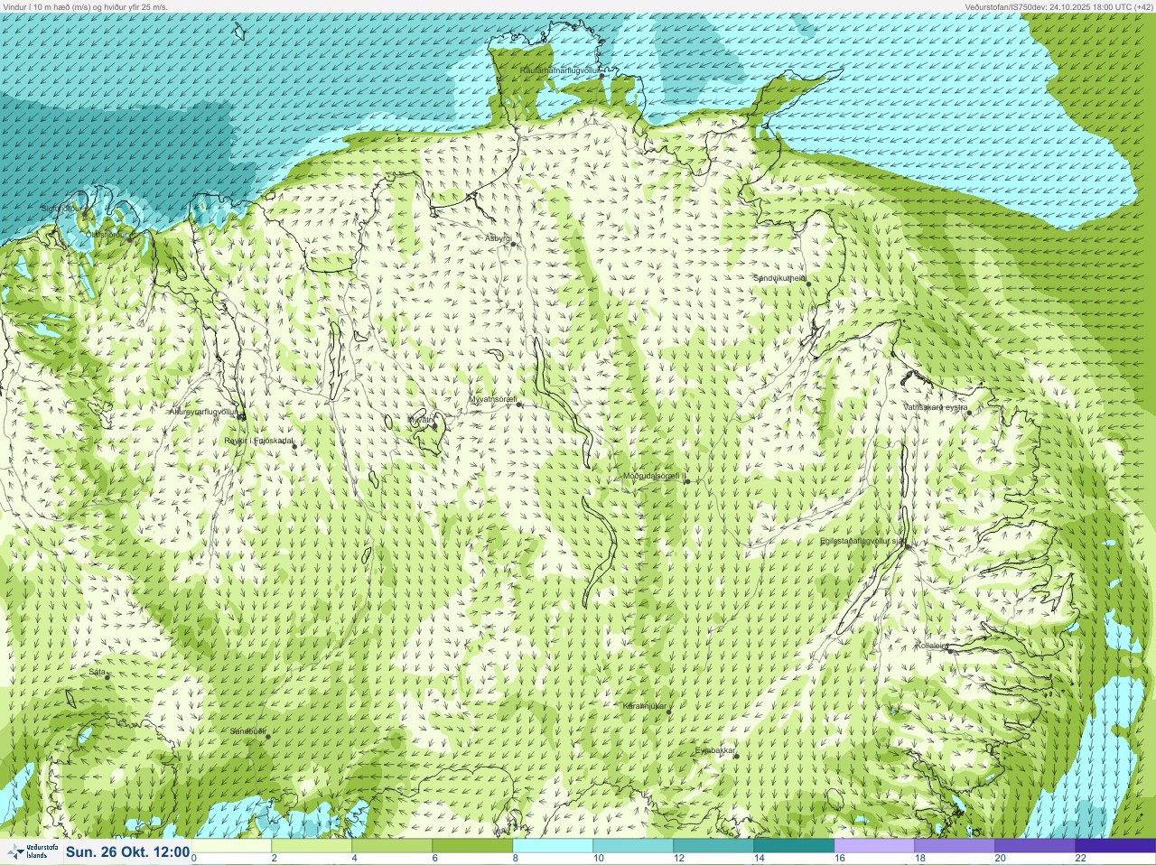
Task: Click the 0–2 m/s palest legend swatch
Action: (x=232, y=846)
